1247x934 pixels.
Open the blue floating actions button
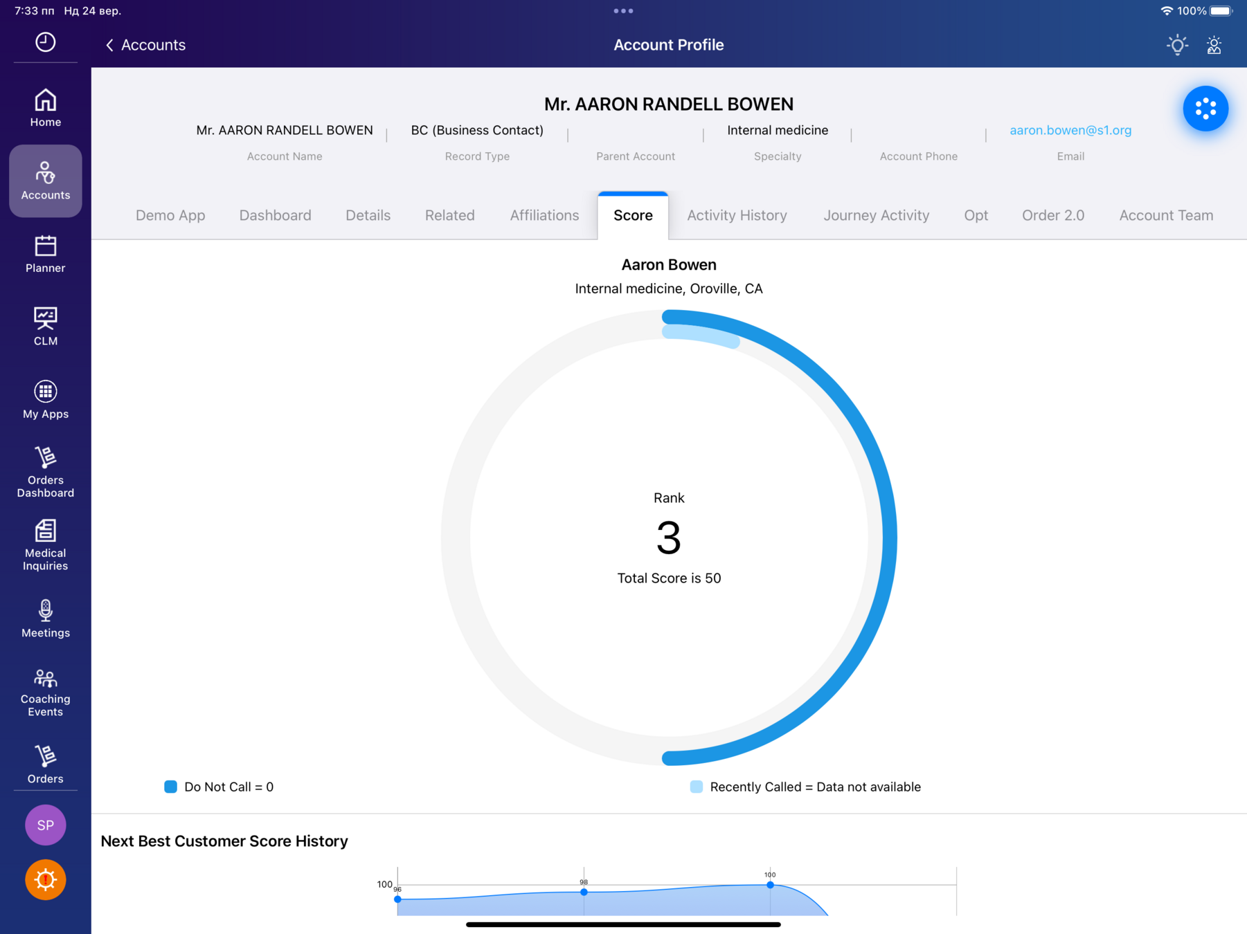pos(1205,109)
